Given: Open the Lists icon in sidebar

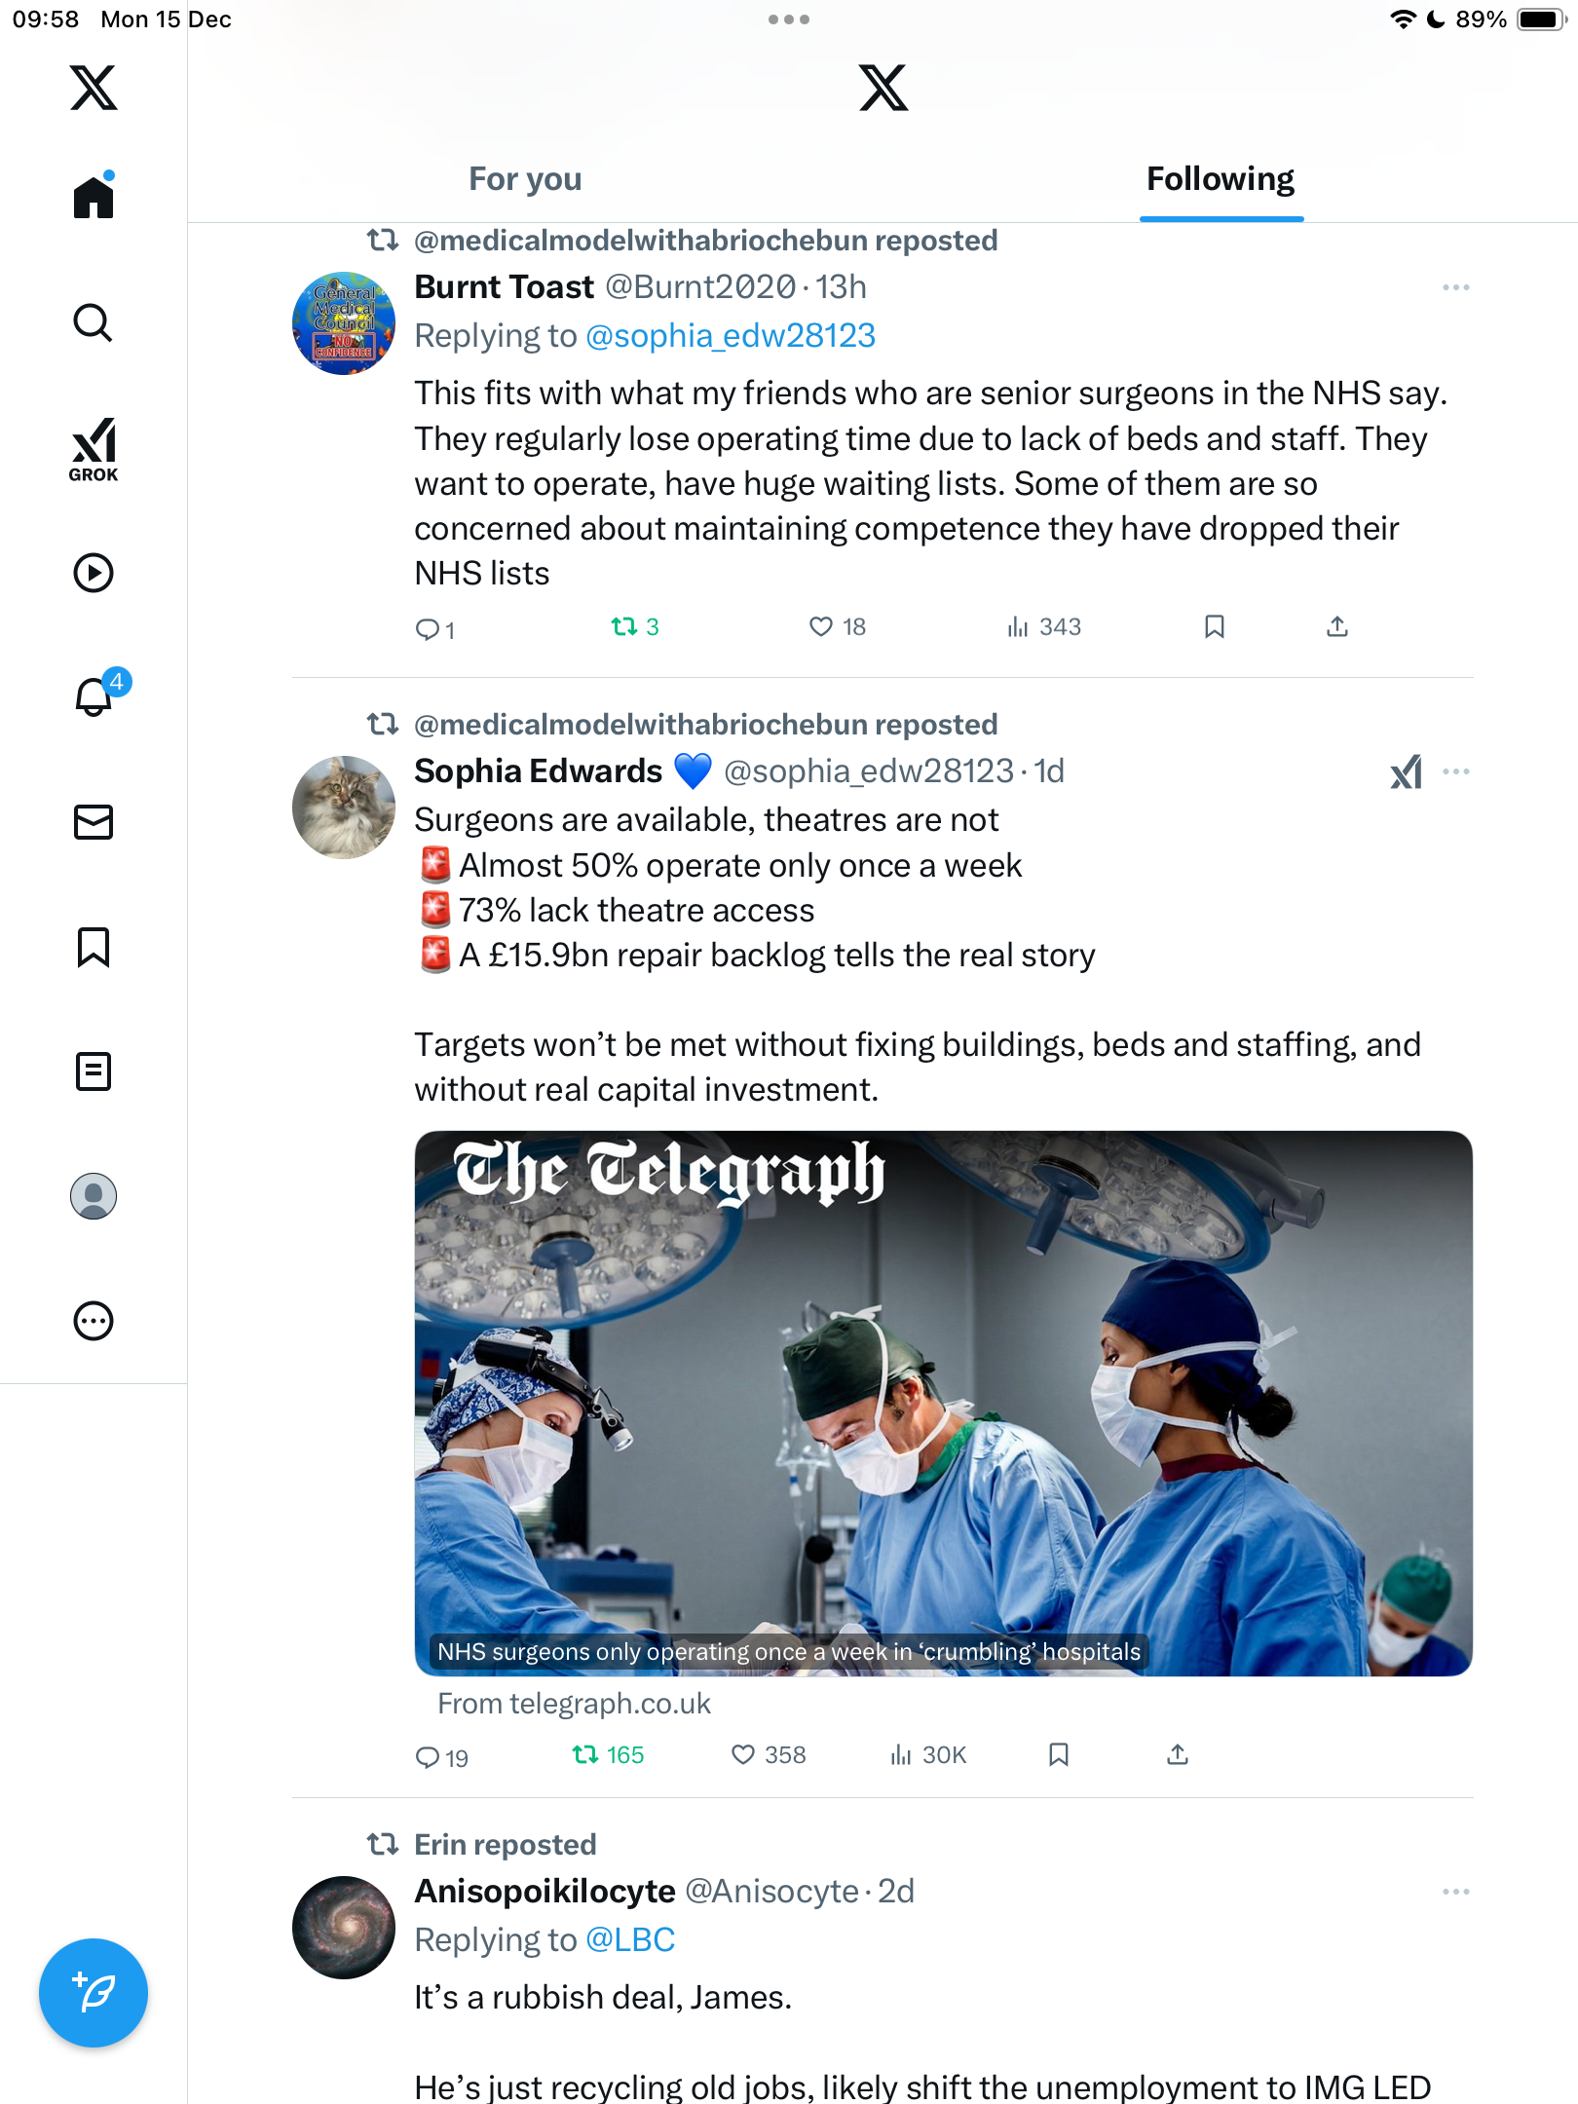Looking at the screenshot, I should pos(94,1071).
